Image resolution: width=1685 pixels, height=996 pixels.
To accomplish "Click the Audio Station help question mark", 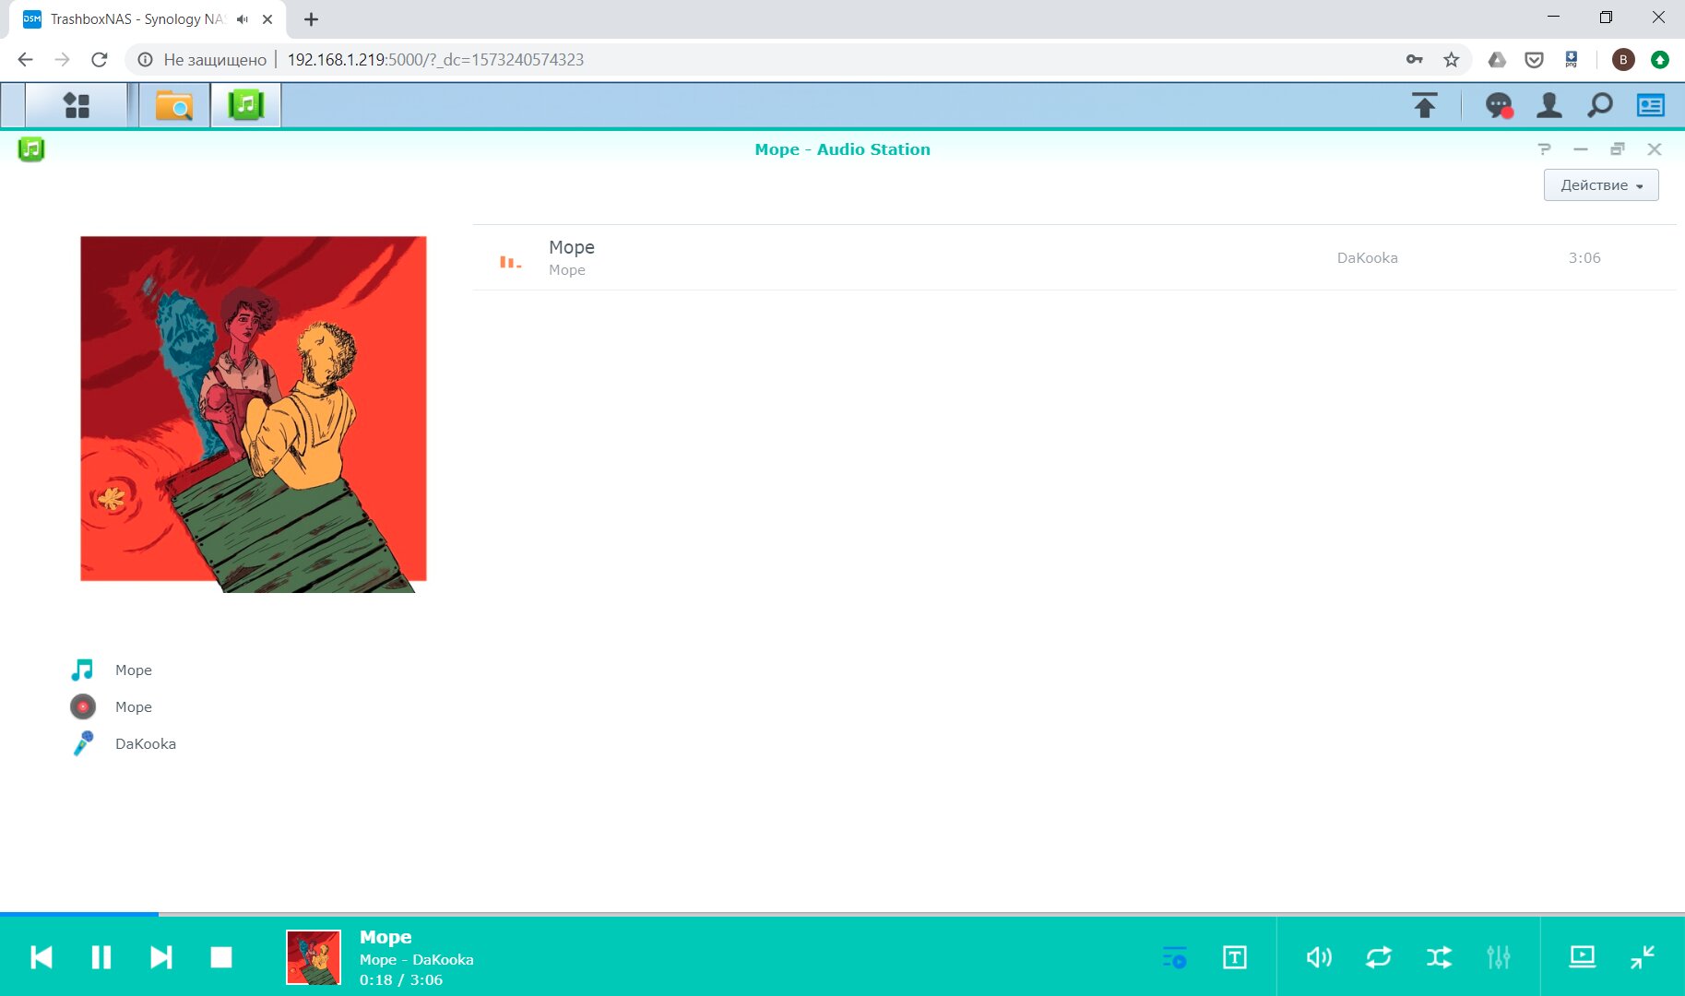I will (1545, 149).
